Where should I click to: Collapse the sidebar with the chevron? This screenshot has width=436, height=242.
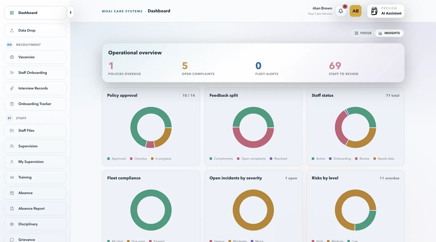(x=71, y=12)
